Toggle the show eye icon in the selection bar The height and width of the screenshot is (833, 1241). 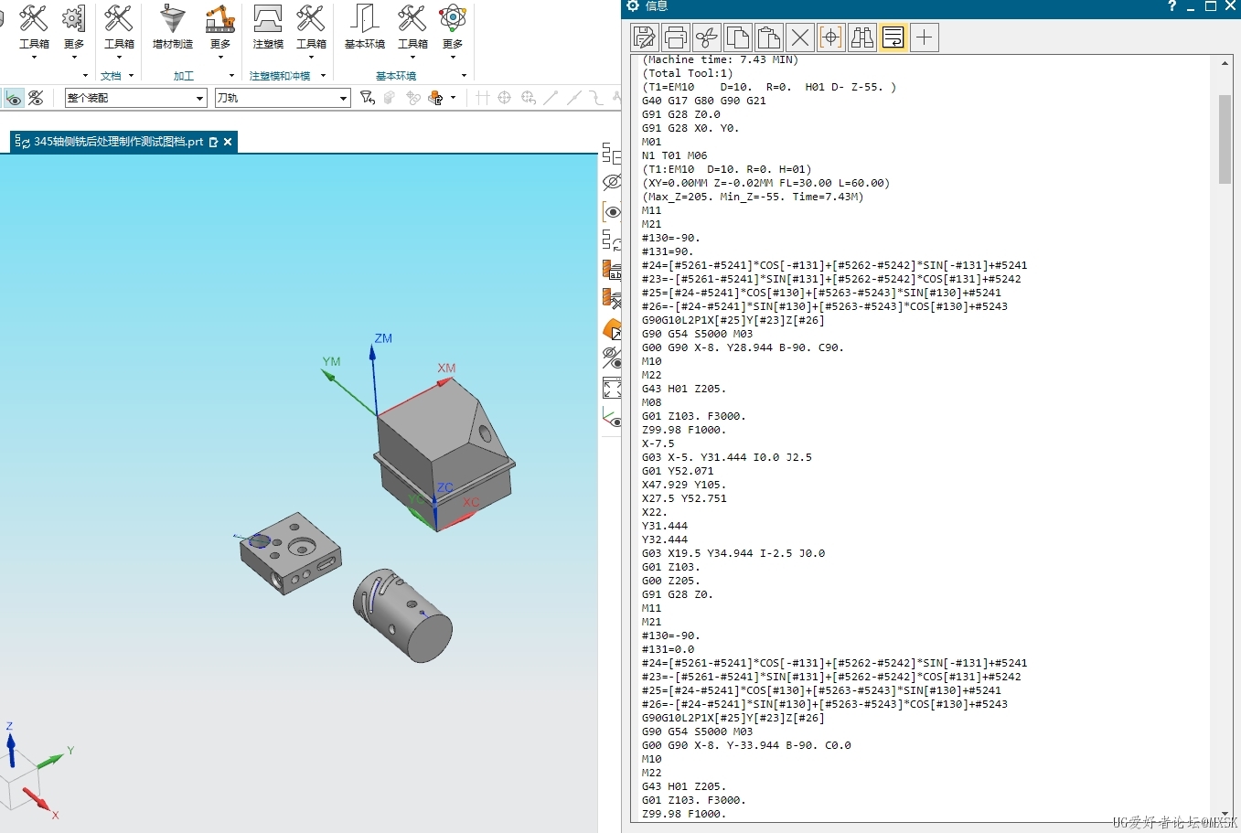click(x=13, y=98)
